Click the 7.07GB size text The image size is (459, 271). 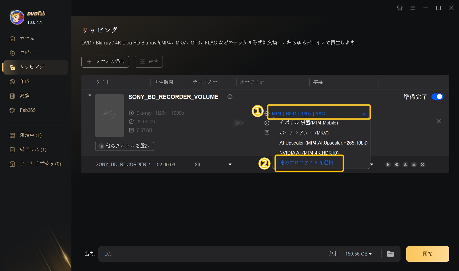pyautogui.click(x=144, y=130)
